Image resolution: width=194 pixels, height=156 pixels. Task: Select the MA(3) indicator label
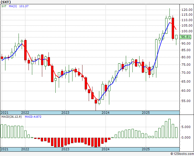click(x=13, y=6)
